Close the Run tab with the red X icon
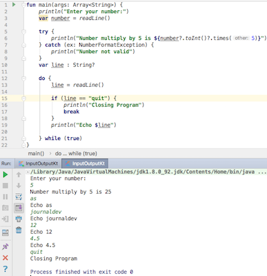 pos(6,257)
